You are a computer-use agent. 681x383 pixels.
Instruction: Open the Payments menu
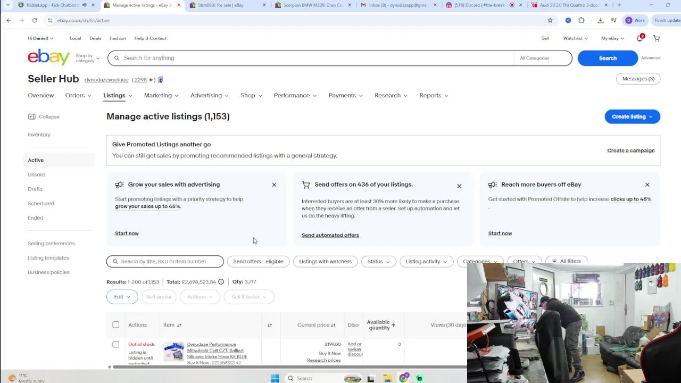345,95
